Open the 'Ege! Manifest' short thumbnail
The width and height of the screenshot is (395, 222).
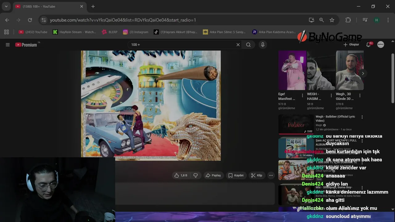[292, 70]
